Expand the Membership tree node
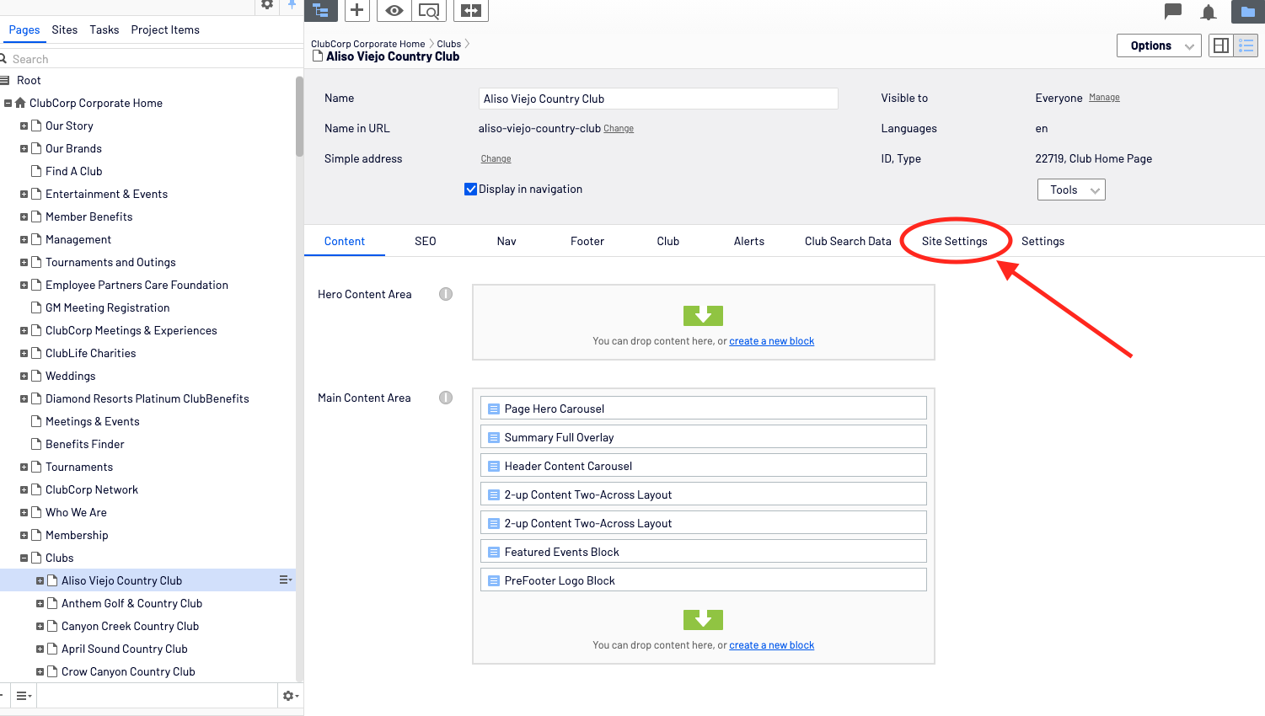 pyautogui.click(x=24, y=535)
